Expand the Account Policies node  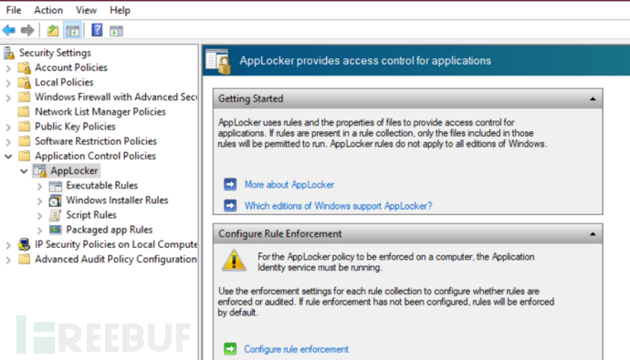8,68
